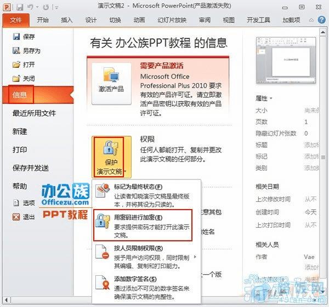Open the Customize Quick Access Toolbar dropdown
The width and height of the screenshot is (329, 307).
pyautogui.click(x=56, y=8)
